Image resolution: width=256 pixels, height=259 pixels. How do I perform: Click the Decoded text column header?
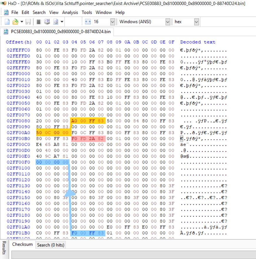pos(198,42)
